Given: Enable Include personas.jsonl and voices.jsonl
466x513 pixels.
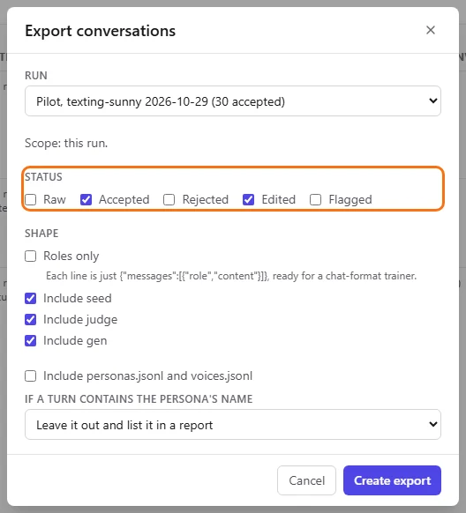Looking at the screenshot, I should 31,375.
